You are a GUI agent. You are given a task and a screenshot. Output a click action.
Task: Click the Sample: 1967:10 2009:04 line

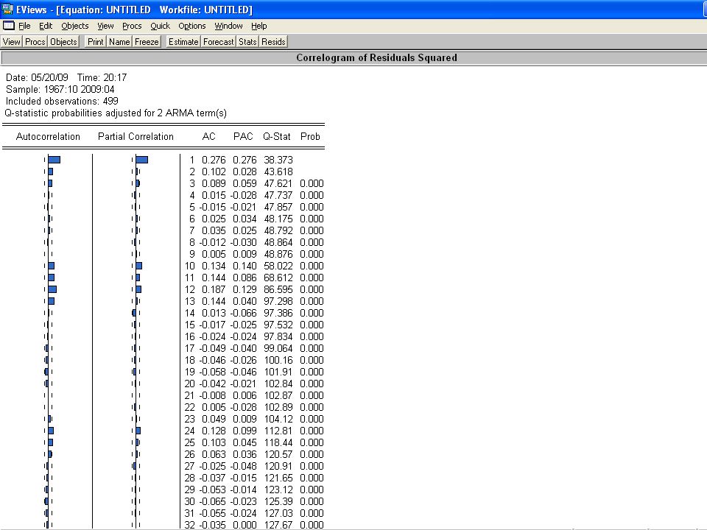pyautogui.click(x=60, y=89)
